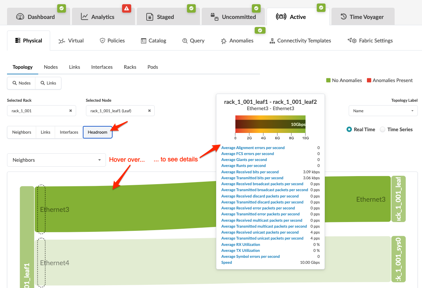Click Average TX Utilization link
Screen dimensions: 422x288
click(x=241, y=250)
